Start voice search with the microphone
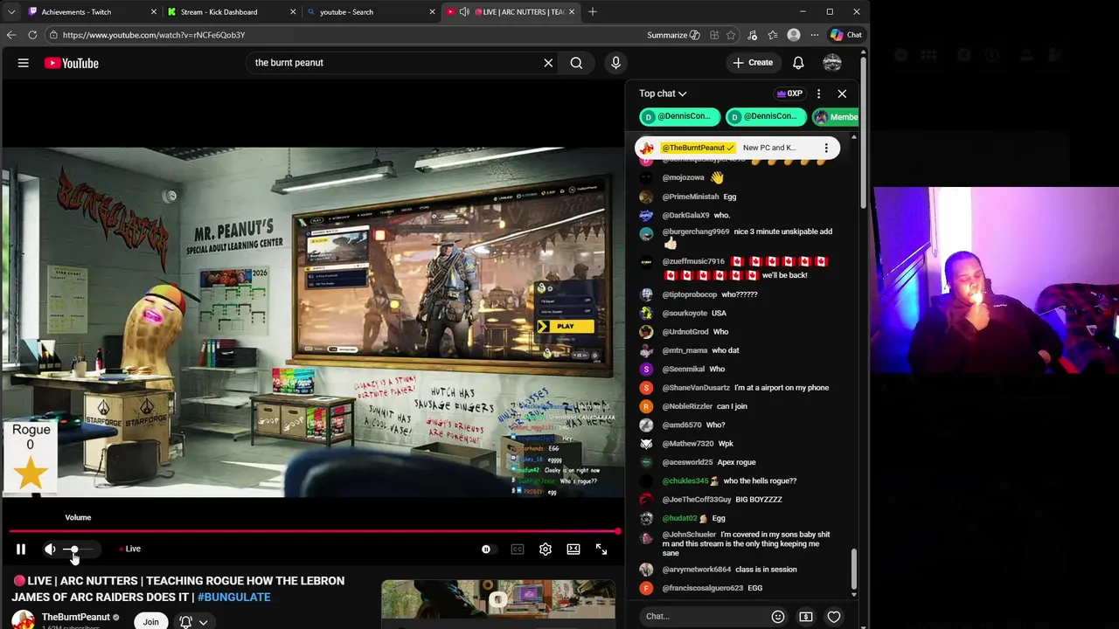The image size is (1119, 629). tap(615, 63)
